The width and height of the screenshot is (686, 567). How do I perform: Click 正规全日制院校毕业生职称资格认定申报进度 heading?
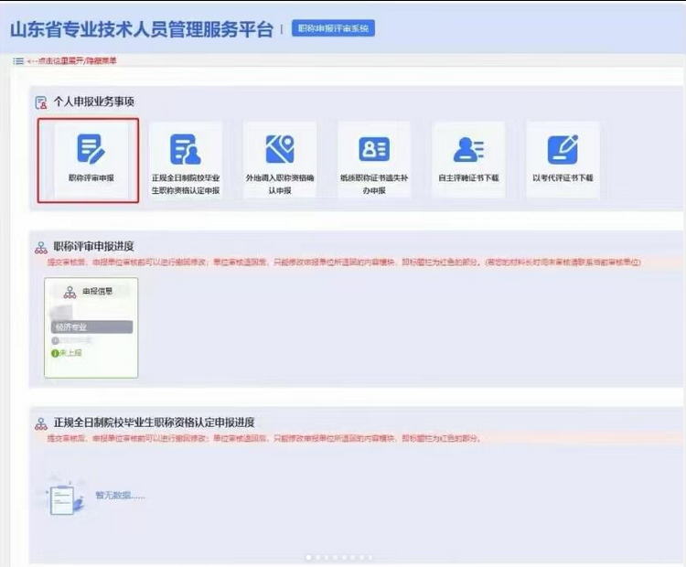click(154, 423)
